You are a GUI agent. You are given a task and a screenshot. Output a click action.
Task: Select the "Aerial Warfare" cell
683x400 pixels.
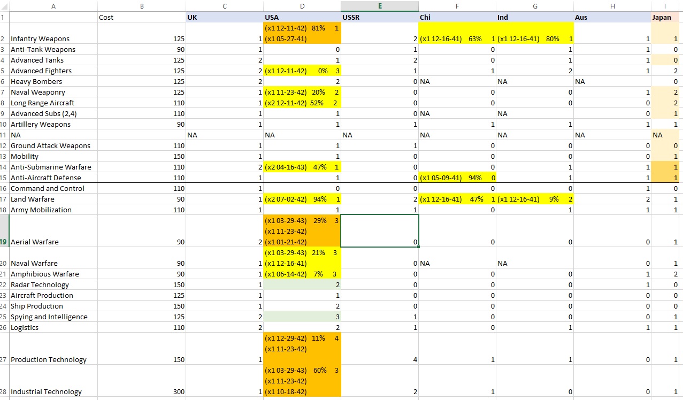point(53,231)
